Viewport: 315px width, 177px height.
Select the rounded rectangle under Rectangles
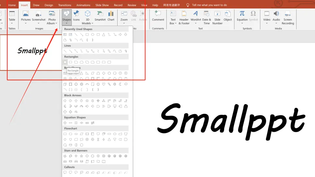pyautogui.click(x=70, y=62)
